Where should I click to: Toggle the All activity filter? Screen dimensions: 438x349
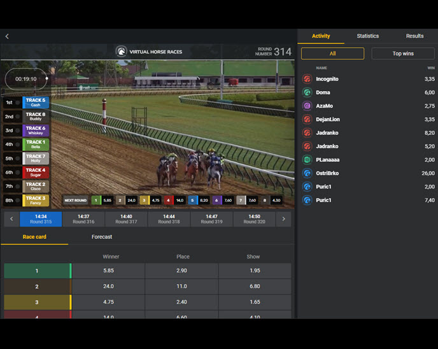pos(332,53)
